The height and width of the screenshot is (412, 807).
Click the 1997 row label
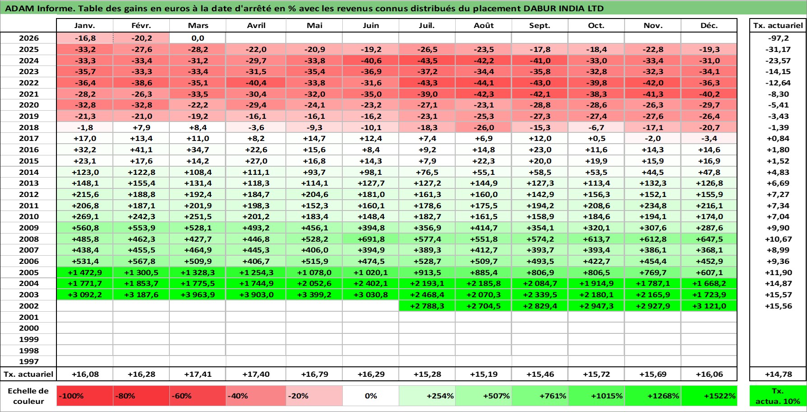(x=28, y=361)
